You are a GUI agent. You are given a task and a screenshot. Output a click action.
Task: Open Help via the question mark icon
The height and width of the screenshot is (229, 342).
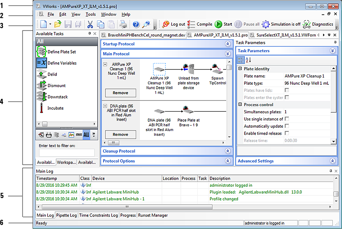pos(136,24)
